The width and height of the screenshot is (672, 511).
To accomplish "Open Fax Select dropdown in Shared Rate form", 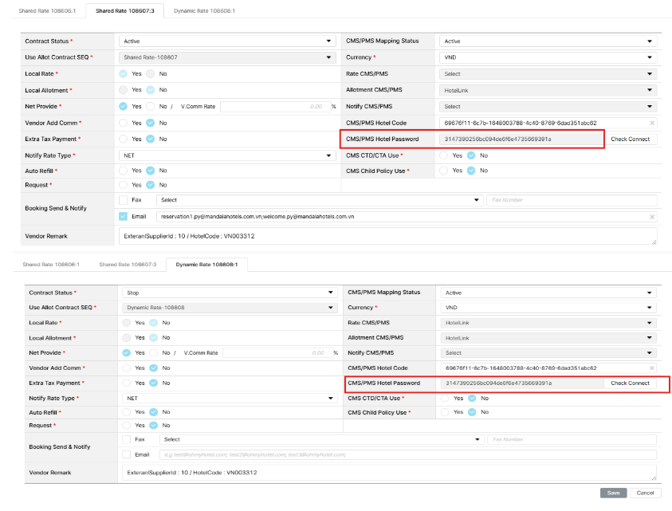I will [320, 200].
